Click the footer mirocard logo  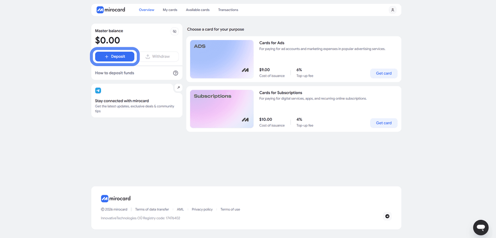coord(116,198)
